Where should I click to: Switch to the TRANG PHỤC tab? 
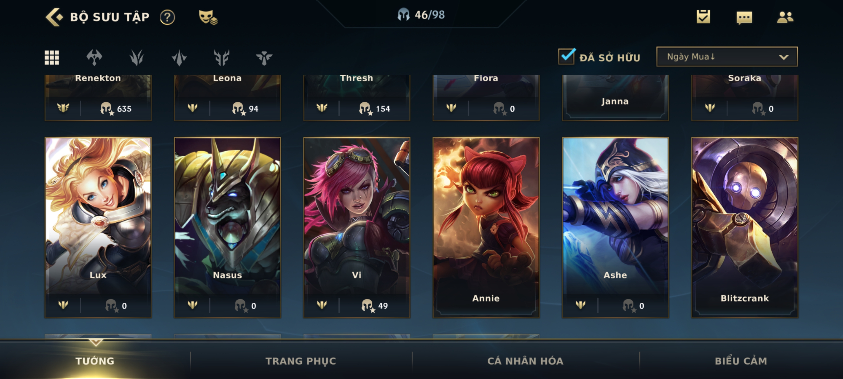(x=301, y=361)
